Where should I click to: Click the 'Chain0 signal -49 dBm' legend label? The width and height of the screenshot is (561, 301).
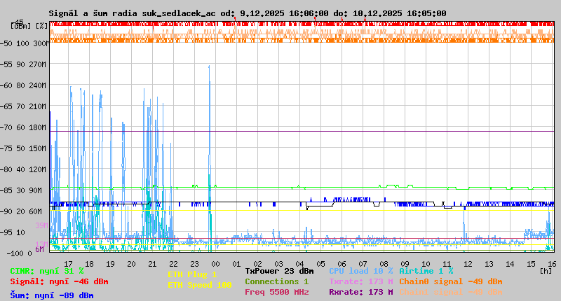click(x=451, y=281)
